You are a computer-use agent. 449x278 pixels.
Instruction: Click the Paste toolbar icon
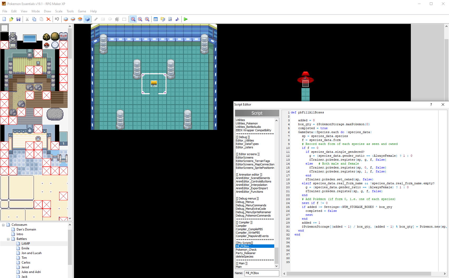point(41,19)
